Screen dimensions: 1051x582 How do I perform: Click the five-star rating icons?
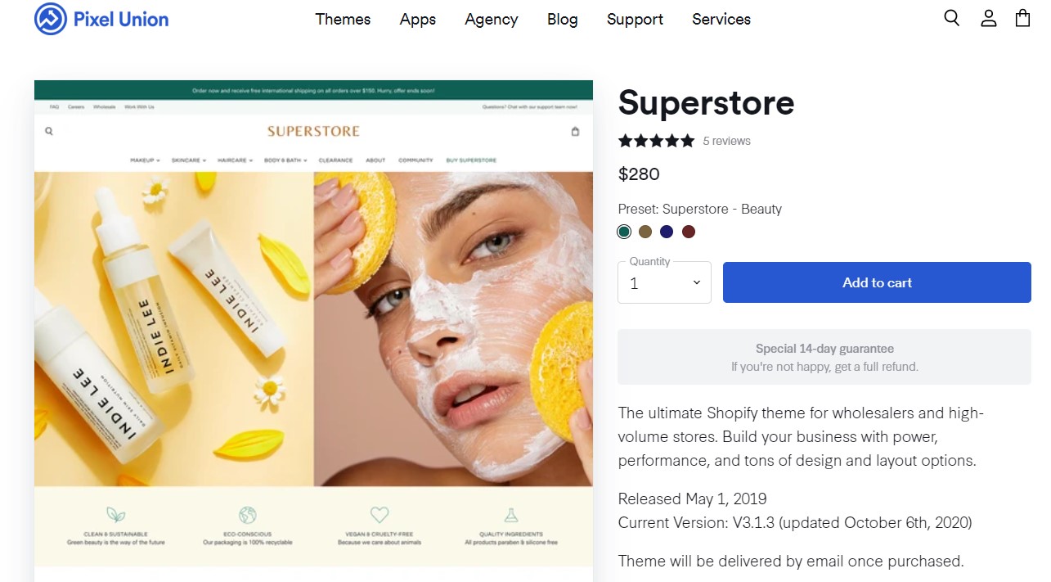[x=656, y=141]
